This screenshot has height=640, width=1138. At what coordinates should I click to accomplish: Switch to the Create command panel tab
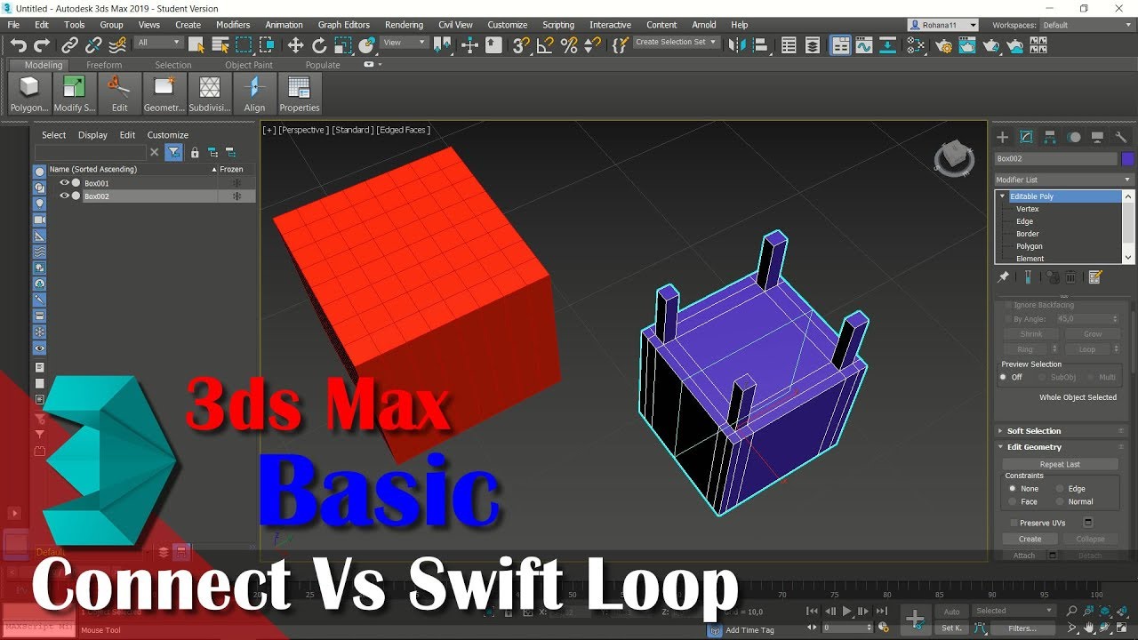tap(1002, 137)
